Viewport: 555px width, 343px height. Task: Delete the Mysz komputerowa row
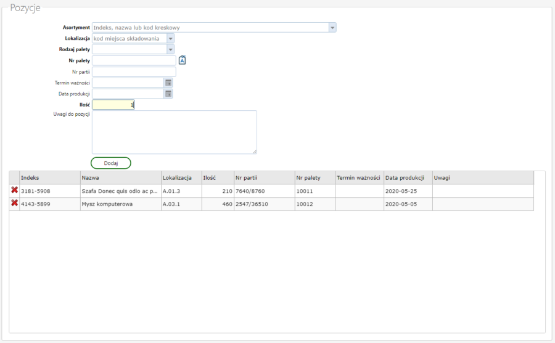pyautogui.click(x=15, y=203)
